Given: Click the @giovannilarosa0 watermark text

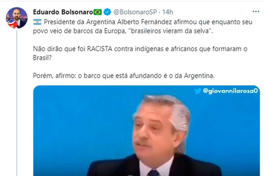Looking at the screenshot, I should point(230,91).
